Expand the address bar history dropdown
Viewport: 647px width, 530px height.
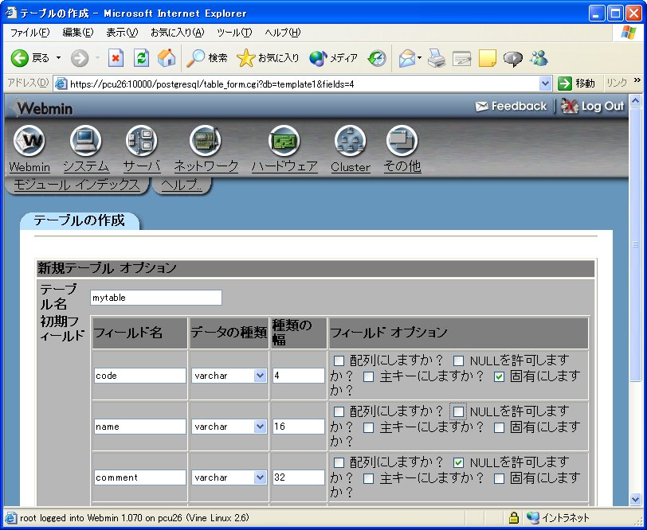coord(545,84)
